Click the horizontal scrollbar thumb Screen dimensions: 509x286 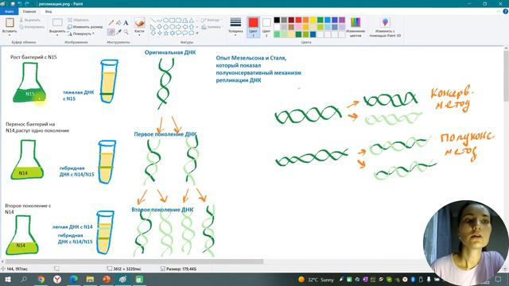click(134, 261)
